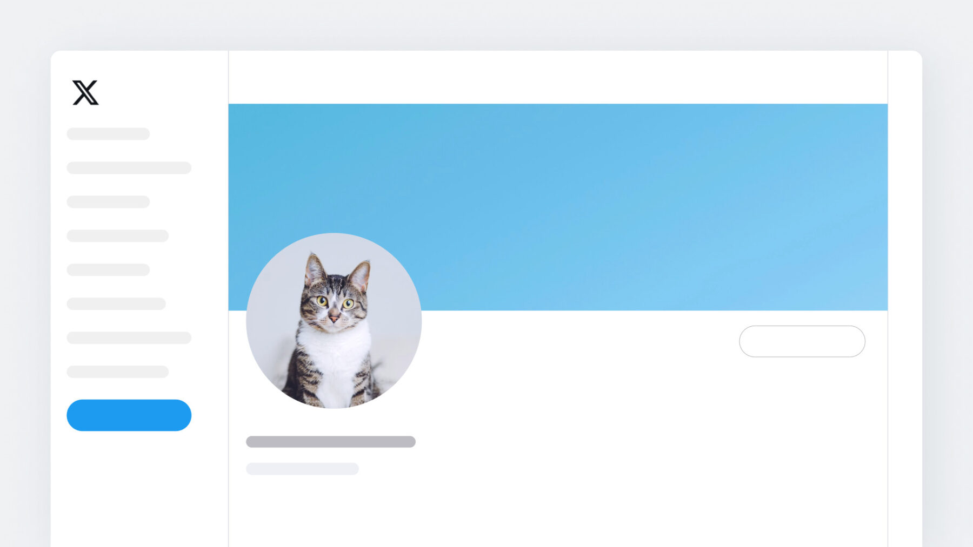Viewport: 973px width, 547px height.
Task: Click the blue Post button in sidebar
Action: coord(129,415)
